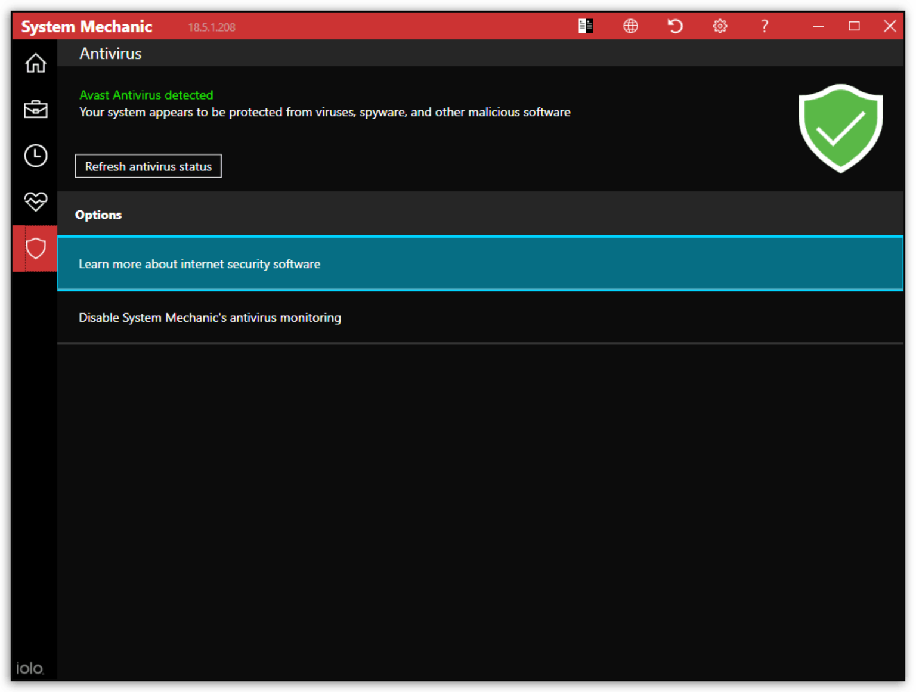916x692 pixels.
Task: Select the Security shield icon in sidebar
Action: click(35, 249)
